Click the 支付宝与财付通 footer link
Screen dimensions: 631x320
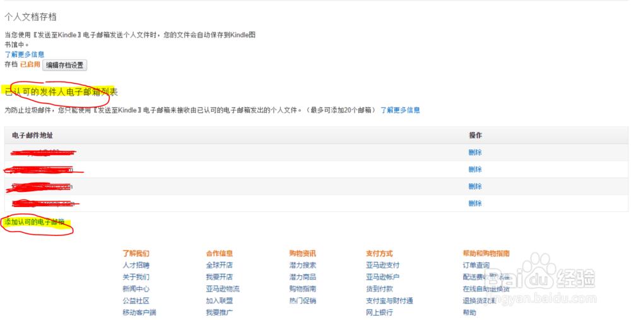pyautogui.click(x=389, y=300)
